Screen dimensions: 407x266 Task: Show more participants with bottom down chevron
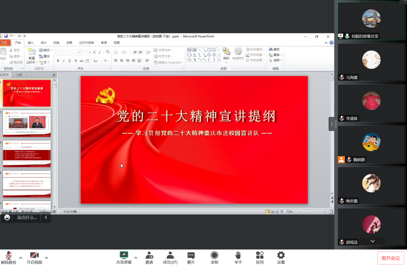click(x=373, y=241)
